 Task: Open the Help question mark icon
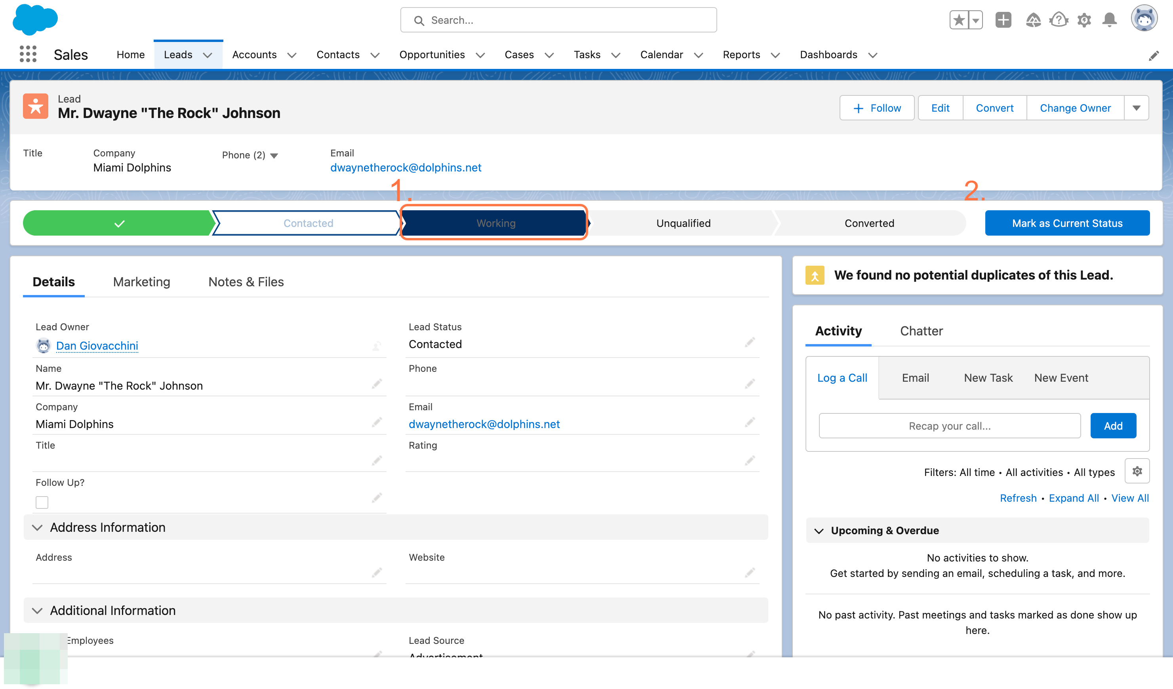click(x=1059, y=20)
